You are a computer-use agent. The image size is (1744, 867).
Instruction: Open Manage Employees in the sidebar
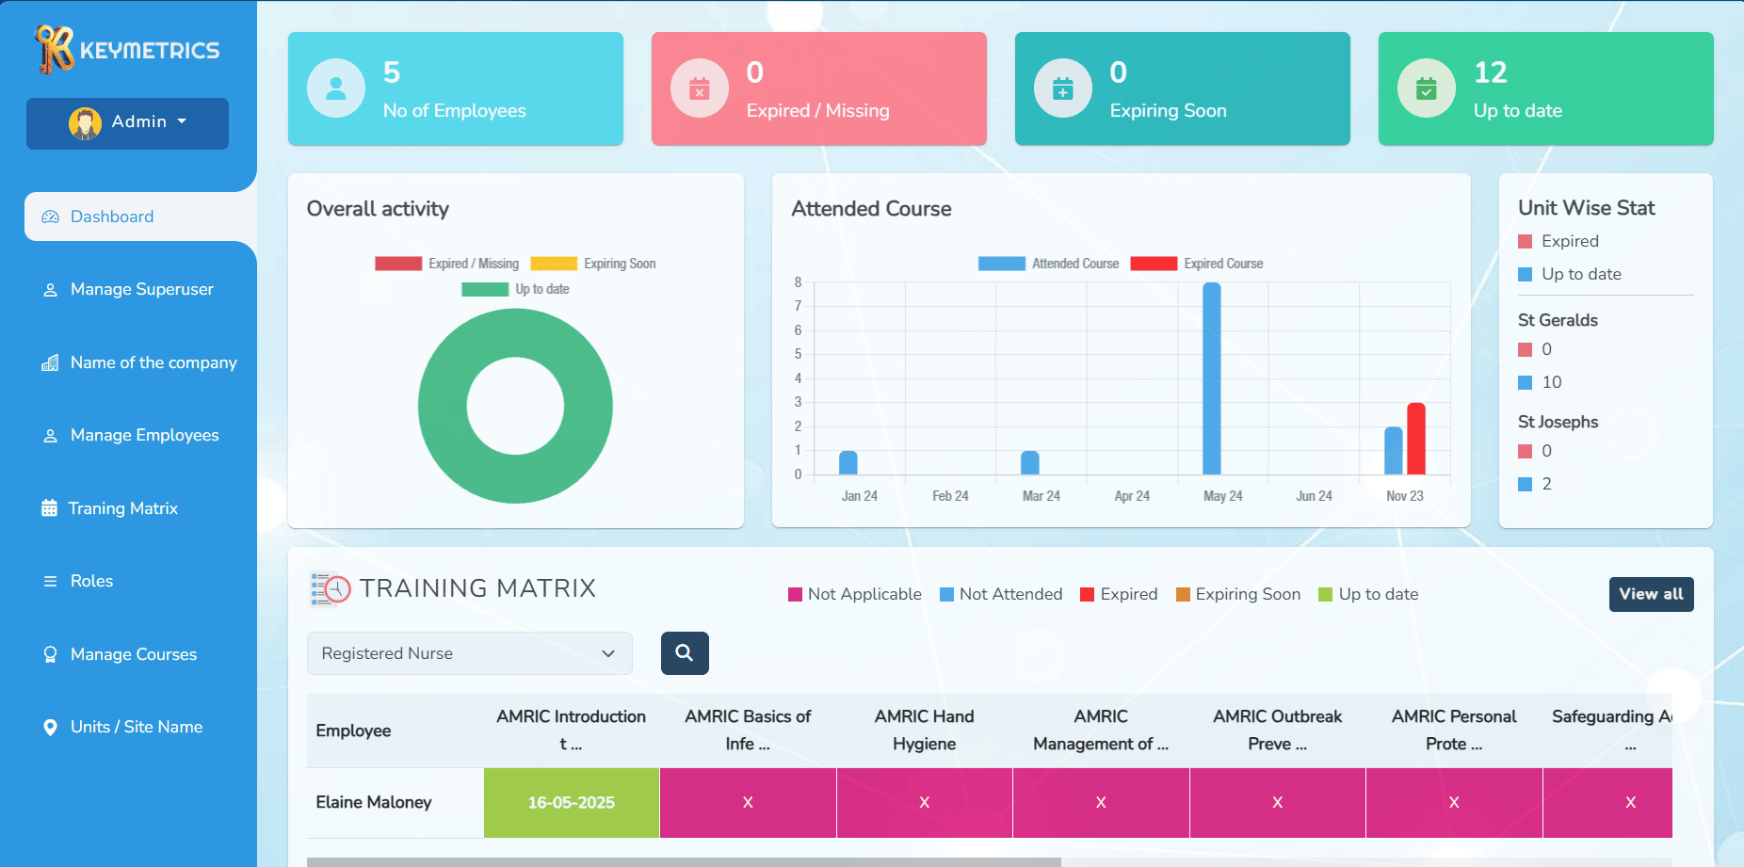click(x=144, y=435)
